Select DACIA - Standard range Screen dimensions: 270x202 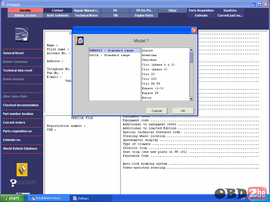(115, 55)
